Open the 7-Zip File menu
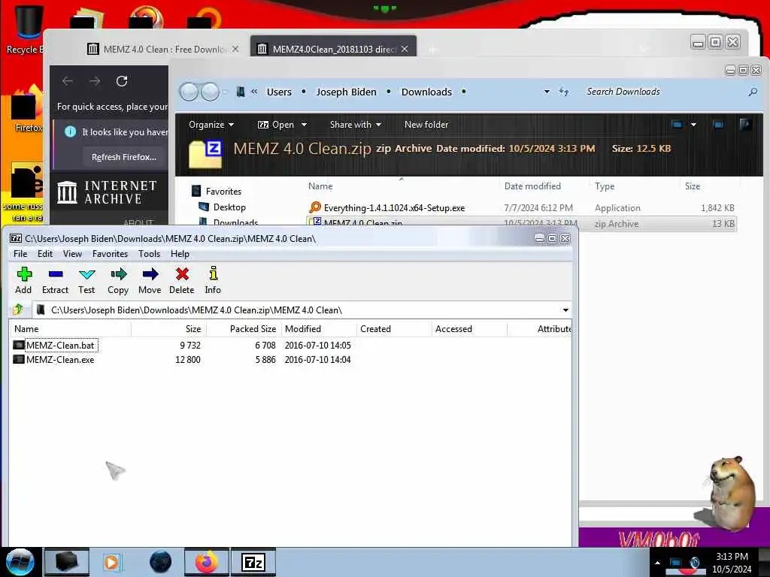 (x=20, y=254)
